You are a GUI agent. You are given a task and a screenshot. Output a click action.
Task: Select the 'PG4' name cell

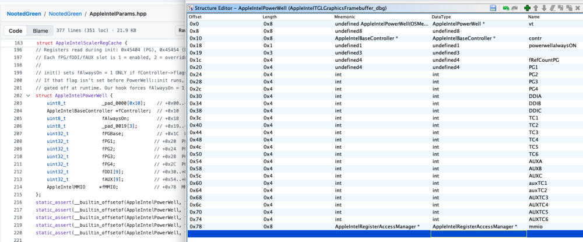[x=533, y=89]
